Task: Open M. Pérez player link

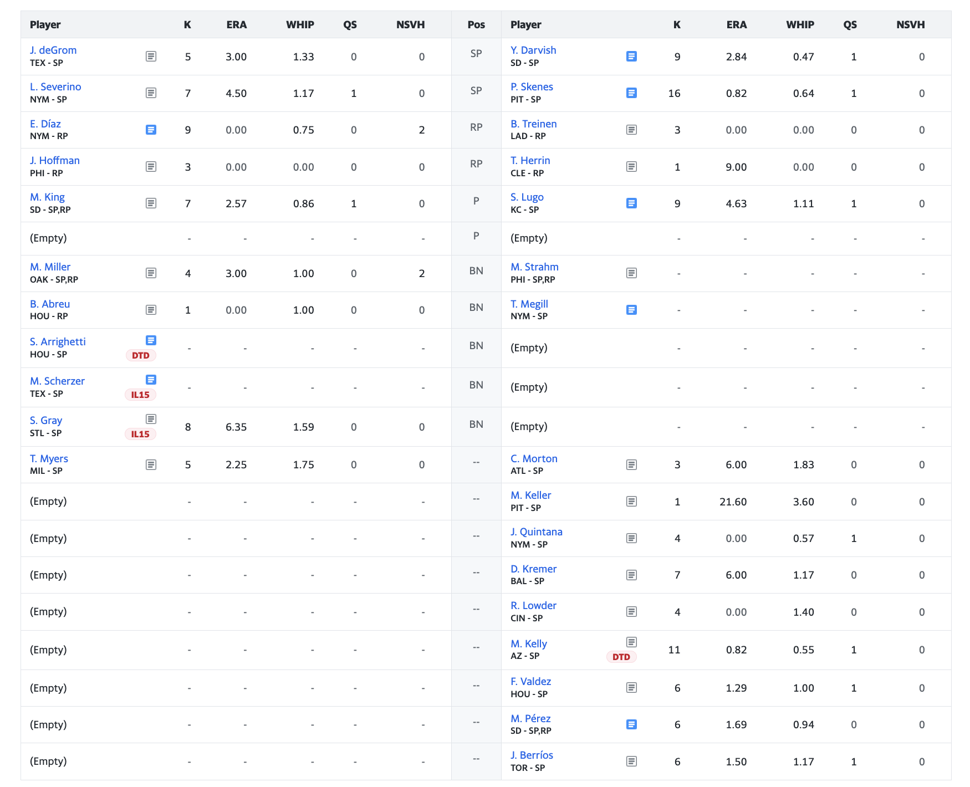Action: click(x=530, y=718)
